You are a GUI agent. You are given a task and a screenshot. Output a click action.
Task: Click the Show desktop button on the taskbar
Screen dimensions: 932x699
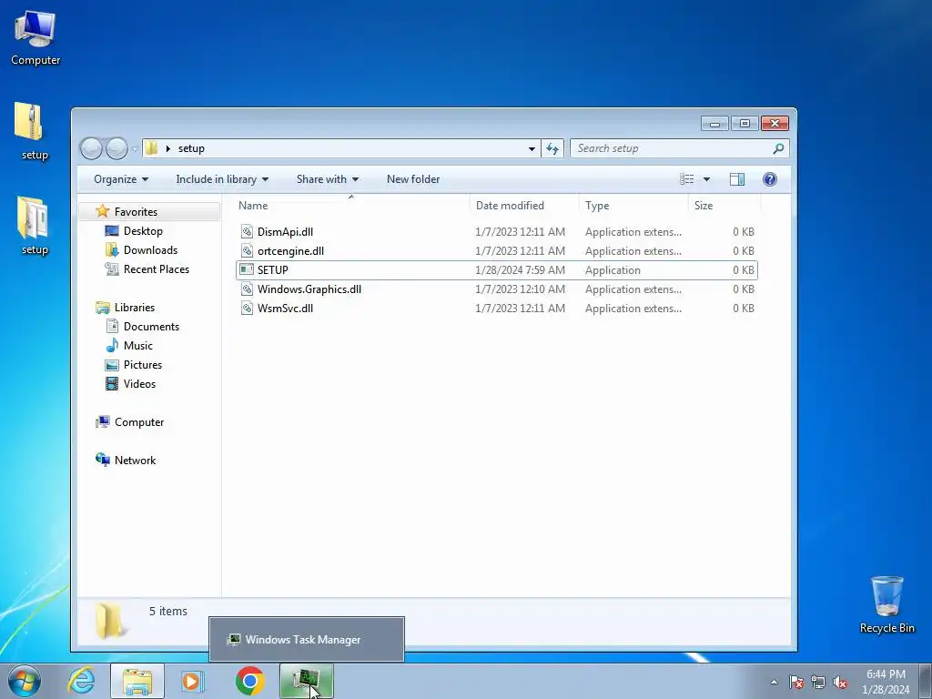click(926, 681)
